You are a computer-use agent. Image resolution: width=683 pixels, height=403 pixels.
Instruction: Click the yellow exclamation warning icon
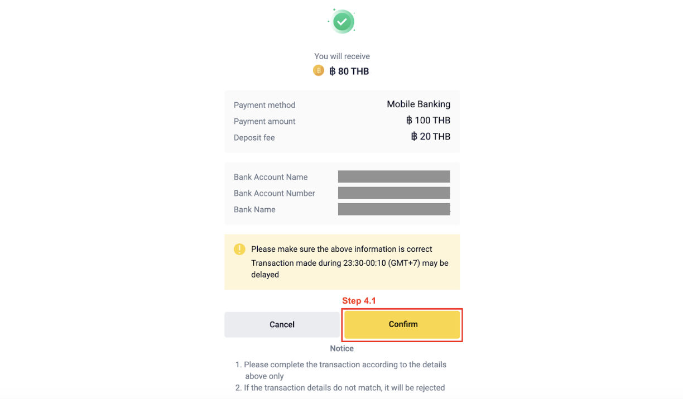click(x=239, y=249)
